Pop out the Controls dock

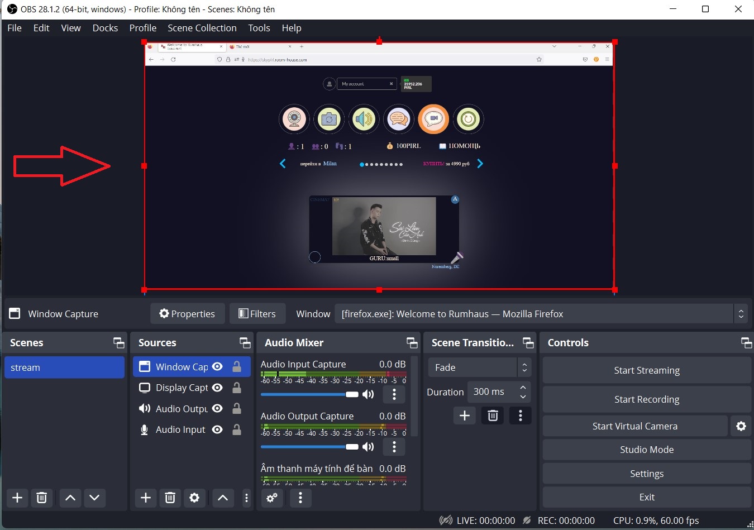pyautogui.click(x=746, y=342)
